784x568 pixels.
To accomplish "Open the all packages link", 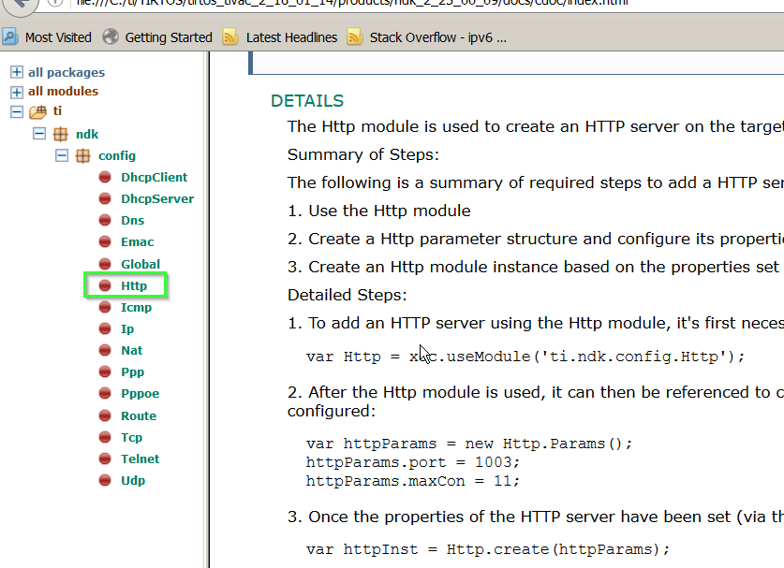I will click(67, 72).
